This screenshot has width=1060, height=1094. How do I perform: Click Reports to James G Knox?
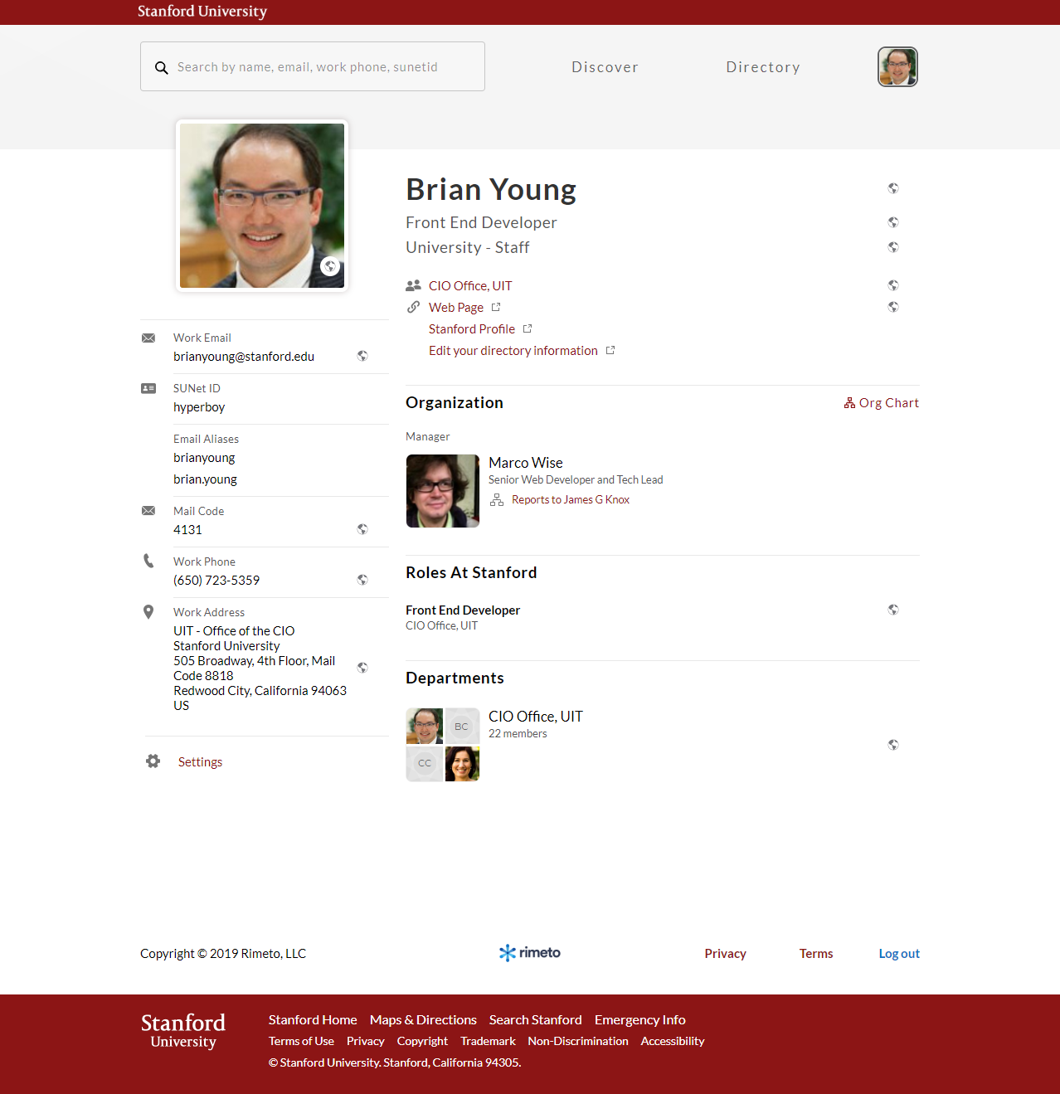click(x=571, y=499)
